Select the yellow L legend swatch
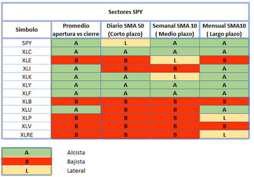The width and height of the screenshot is (254, 177). point(27,171)
